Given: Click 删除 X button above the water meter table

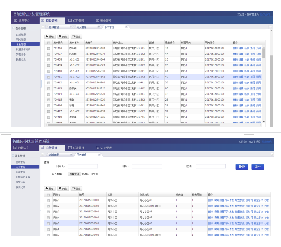Looking at the screenshot, I should 63,37.
